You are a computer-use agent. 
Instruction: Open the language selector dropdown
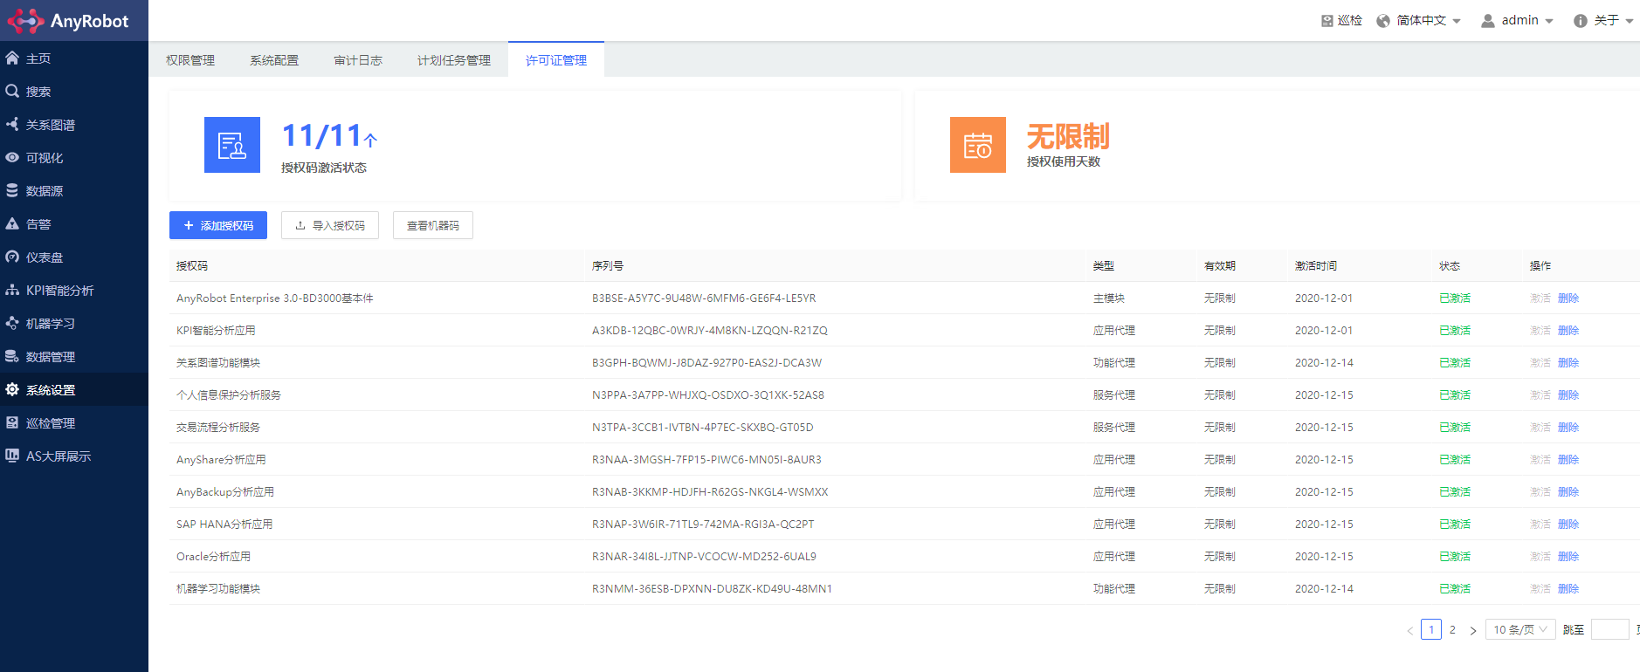tap(1419, 21)
